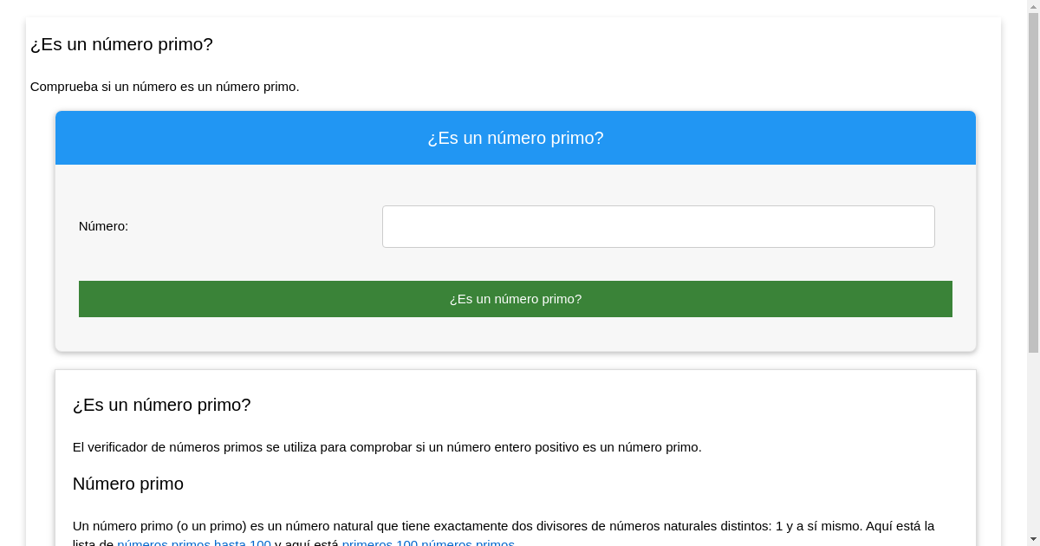The image size is (1040, 546).
Task: Open the 'números primos hasta 100' link
Action: 194,544
